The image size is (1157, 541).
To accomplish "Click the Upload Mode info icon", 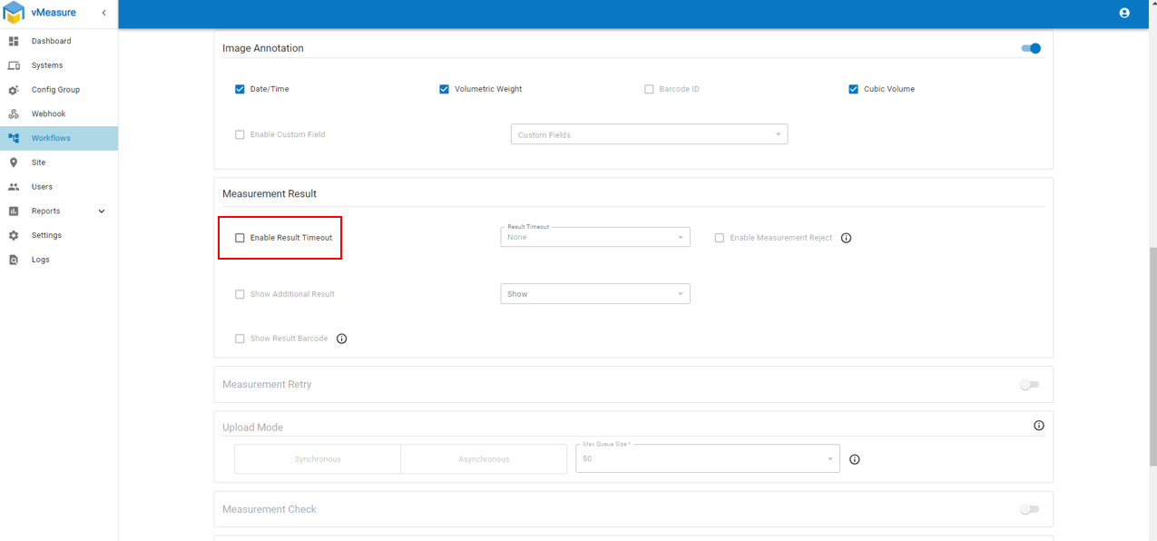I will tap(1039, 426).
